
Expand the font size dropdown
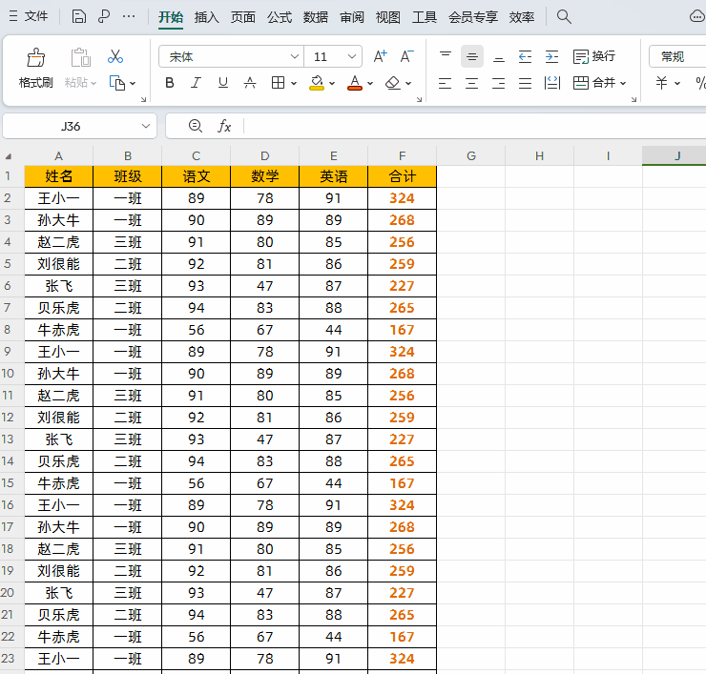click(352, 57)
